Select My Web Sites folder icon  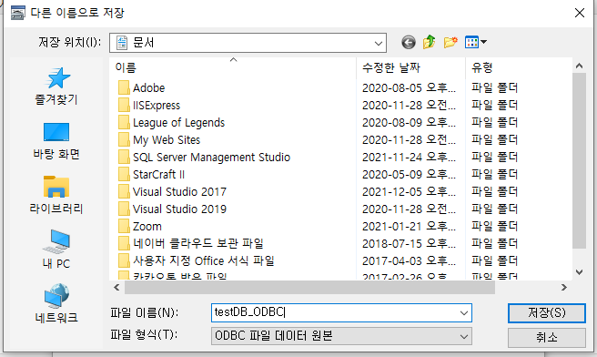[x=124, y=139]
